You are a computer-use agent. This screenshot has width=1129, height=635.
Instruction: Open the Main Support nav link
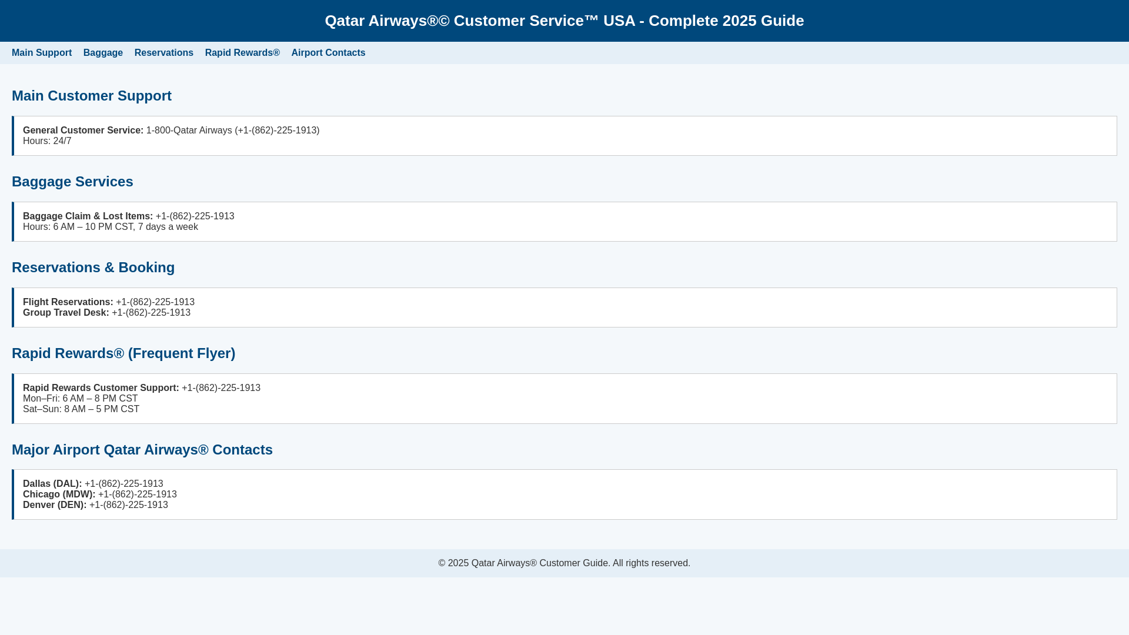coord(42,53)
